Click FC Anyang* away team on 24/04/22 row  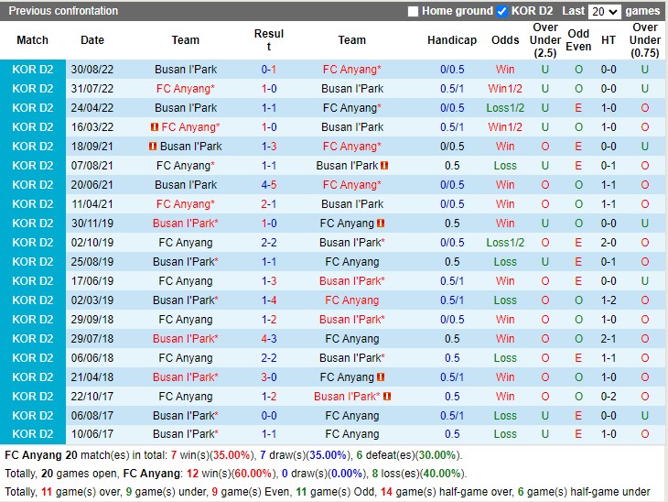tap(352, 108)
